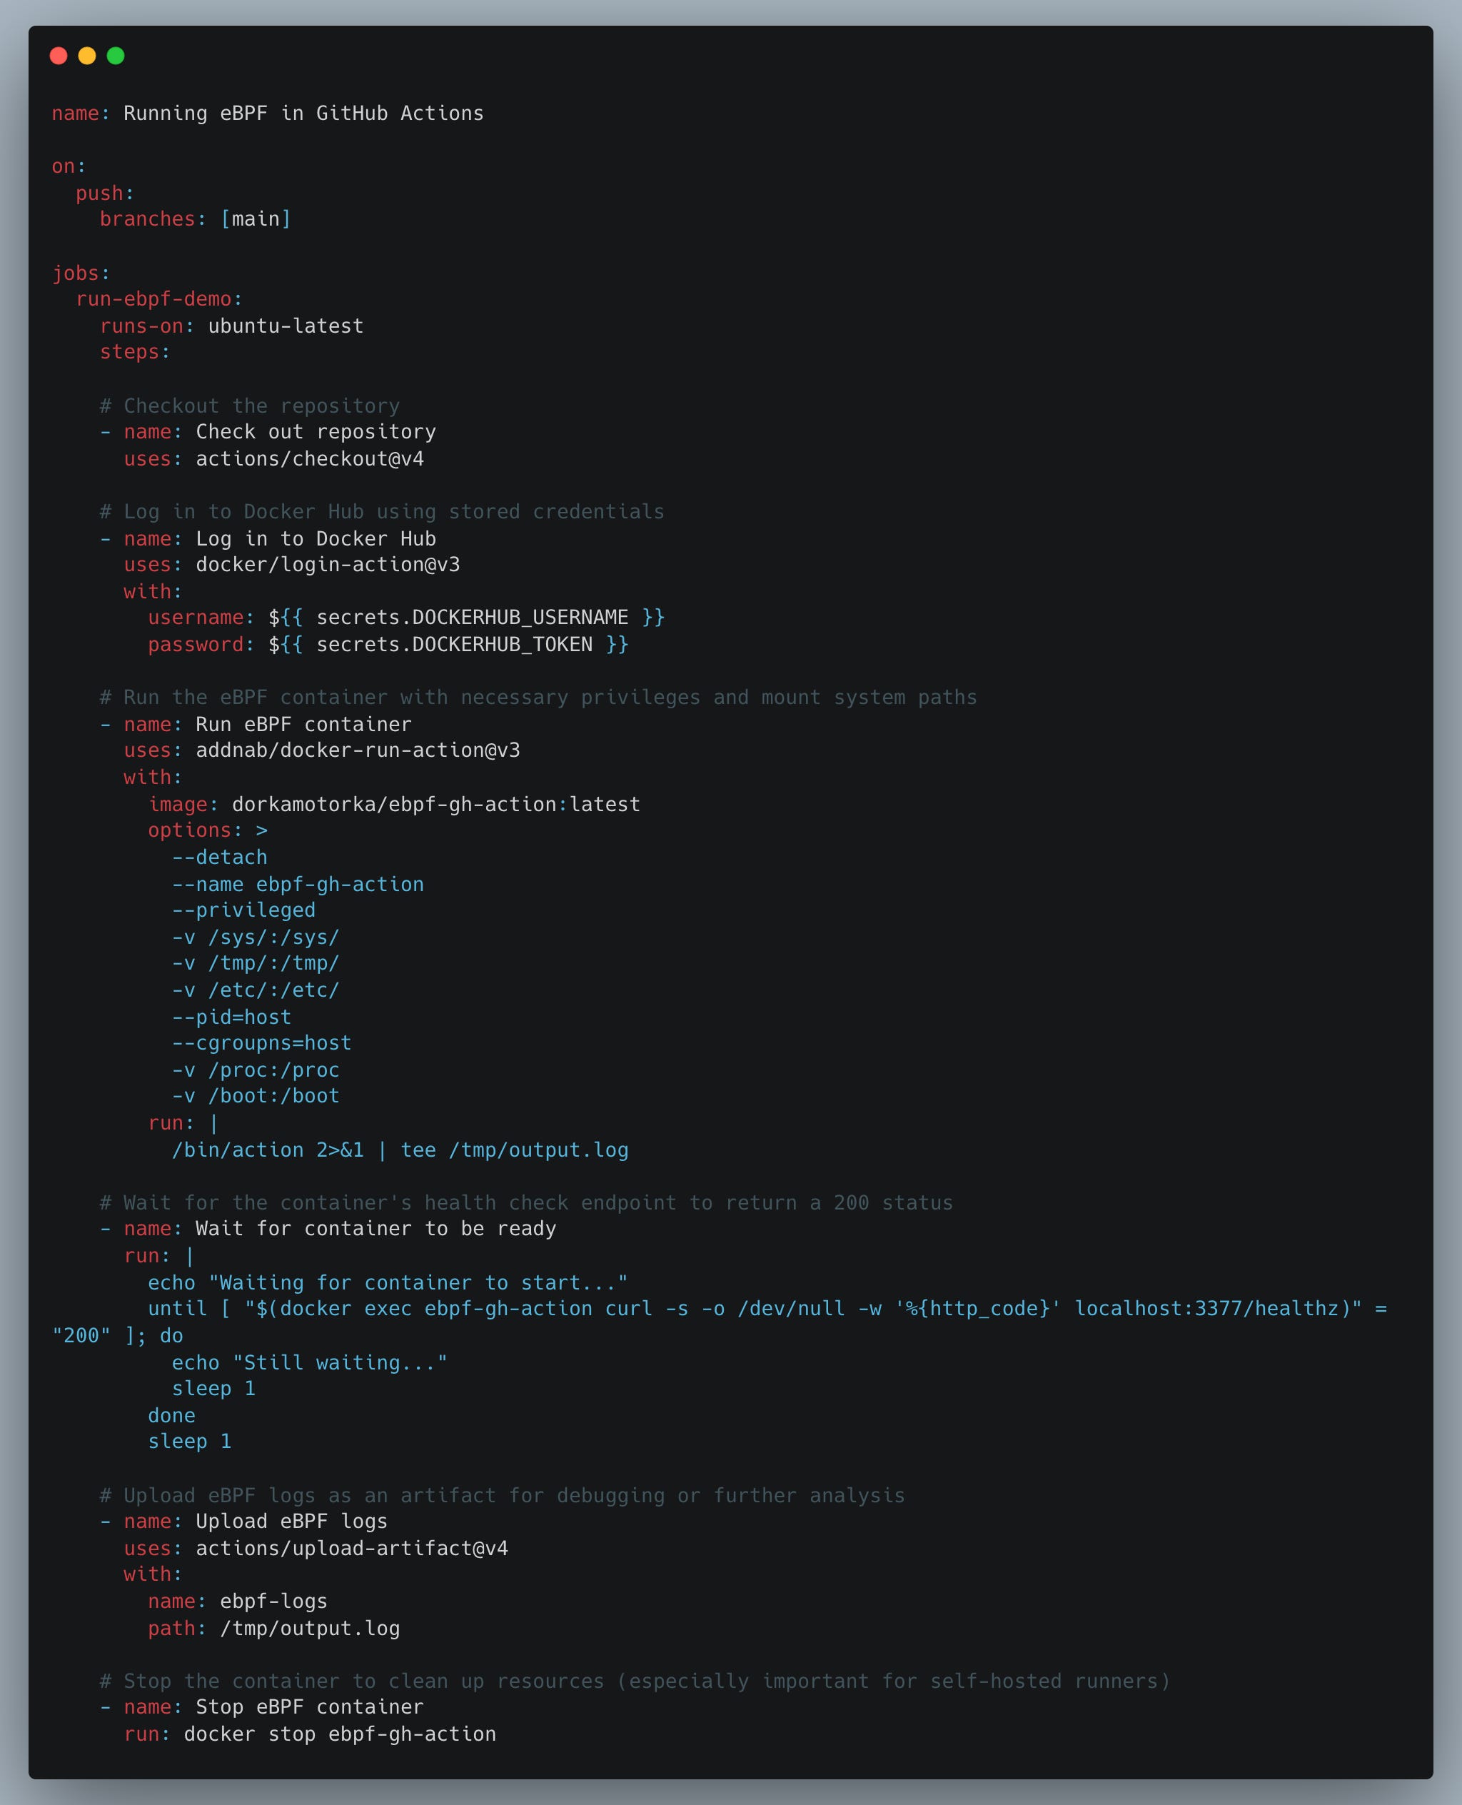Image resolution: width=1462 pixels, height=1805 pixels.
Task: Click the red traffic light window control
Action: point(59,56)
